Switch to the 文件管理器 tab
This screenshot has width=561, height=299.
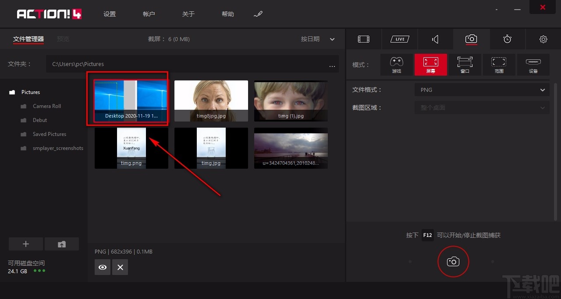(28, 39)
